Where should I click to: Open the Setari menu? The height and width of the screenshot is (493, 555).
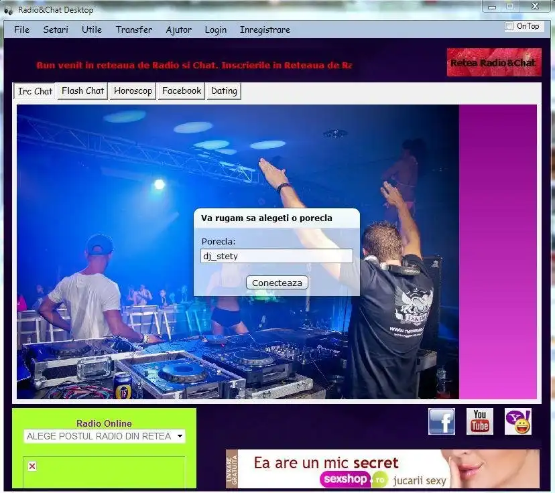pyautogui.click(x=56, y=29)
